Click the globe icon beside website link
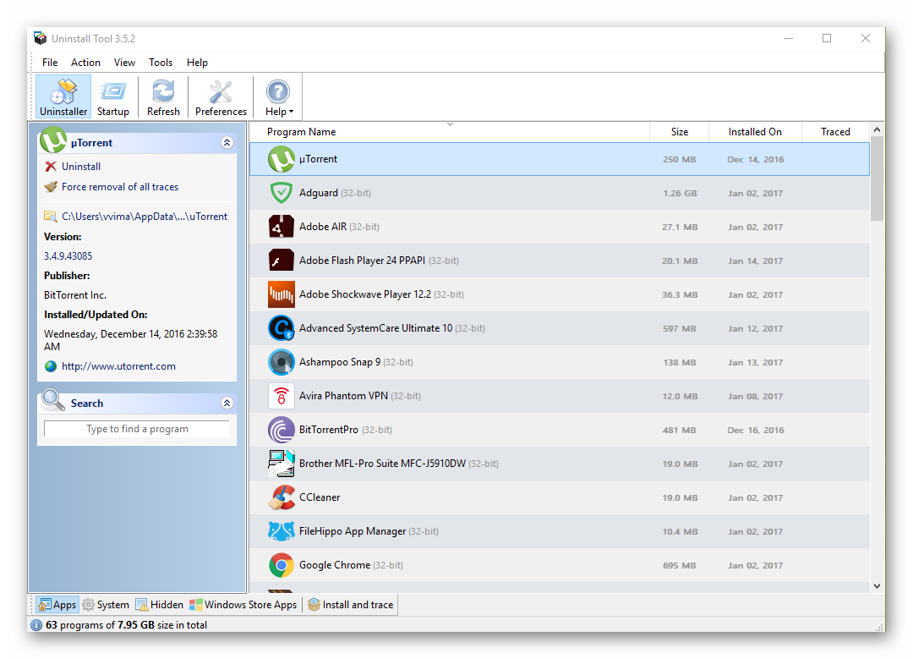The image size is (913, 659). pos(51,366)
